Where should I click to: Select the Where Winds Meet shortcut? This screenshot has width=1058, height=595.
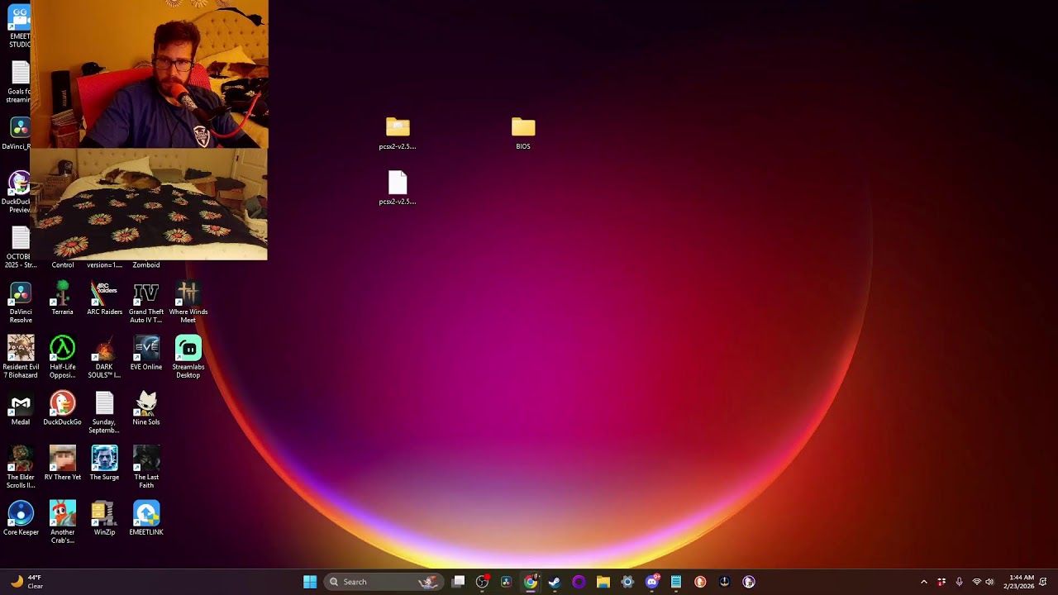click(188, 302)
